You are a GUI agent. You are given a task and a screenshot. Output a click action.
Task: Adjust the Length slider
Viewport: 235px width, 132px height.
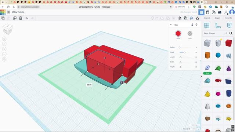[180, 57]
